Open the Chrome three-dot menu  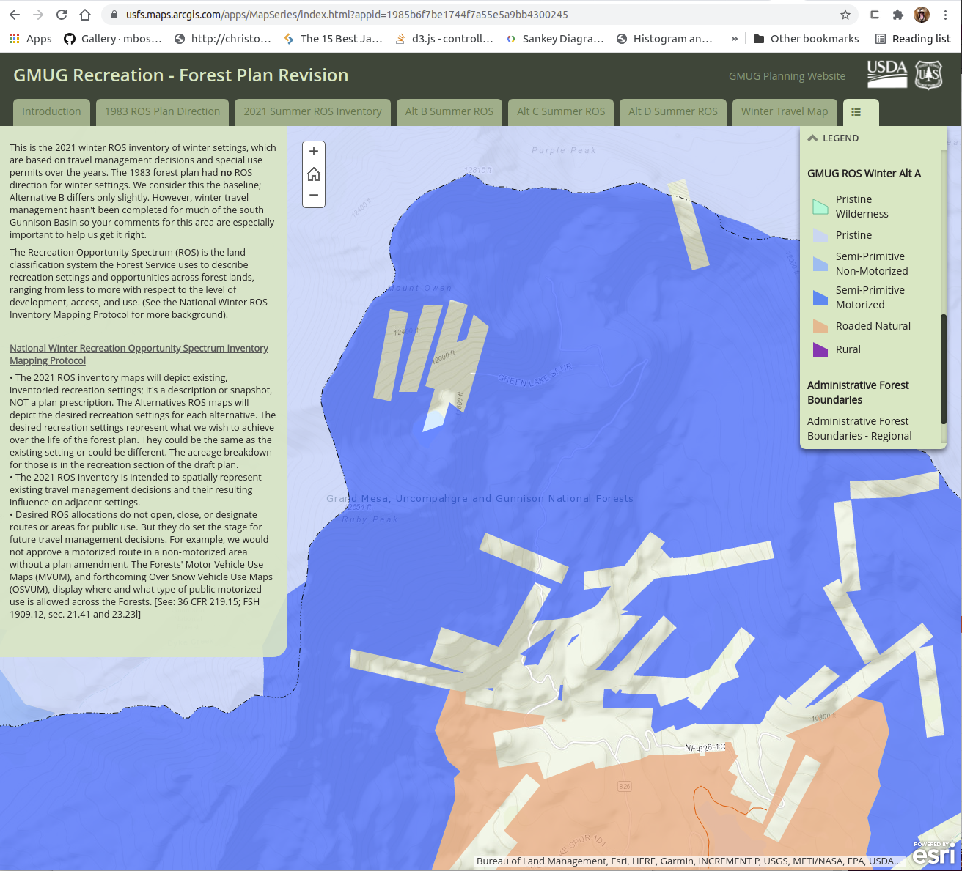tap(946, 15)
